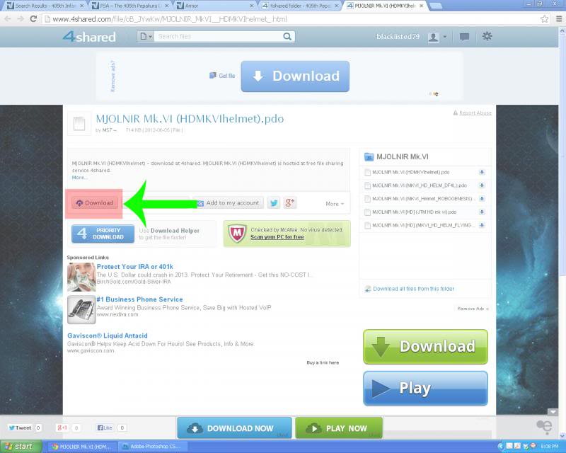Click the download icon for MKVI_HD_HELM_DF4L row
This screenshot has height=453, width=566.
click(x=482, y=185)
